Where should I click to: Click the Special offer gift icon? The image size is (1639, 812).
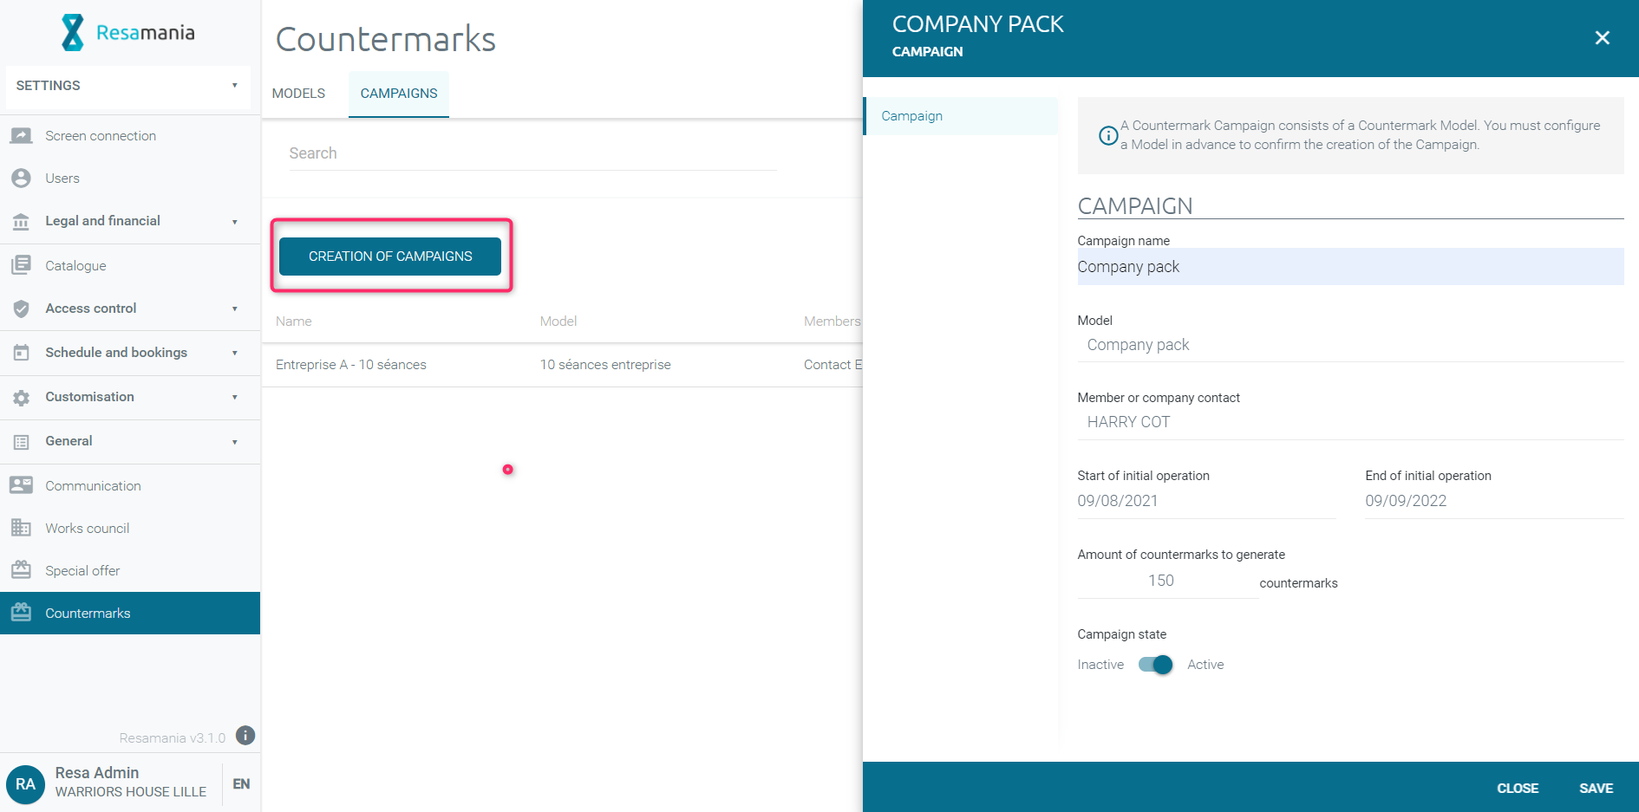[21, 570]
